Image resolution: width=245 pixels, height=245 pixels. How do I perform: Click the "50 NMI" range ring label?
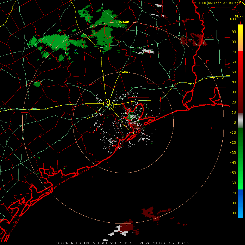tap(123, 72)
